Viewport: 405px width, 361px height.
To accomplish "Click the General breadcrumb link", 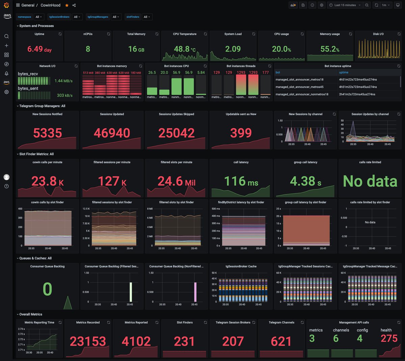I will point(28,5).
